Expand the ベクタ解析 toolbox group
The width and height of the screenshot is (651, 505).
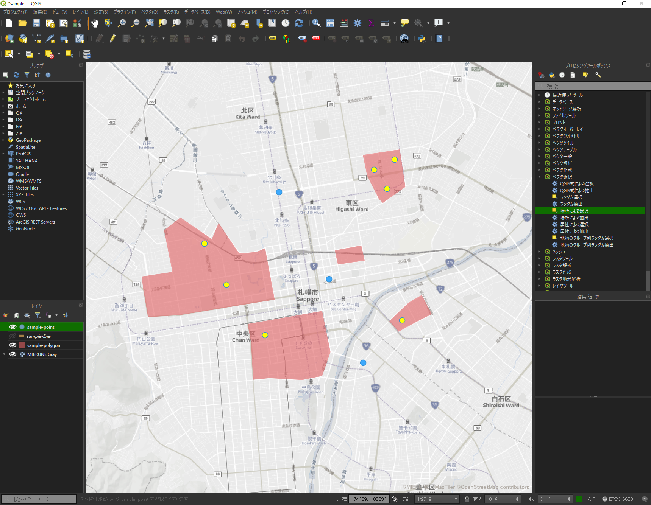coord(539,163)
